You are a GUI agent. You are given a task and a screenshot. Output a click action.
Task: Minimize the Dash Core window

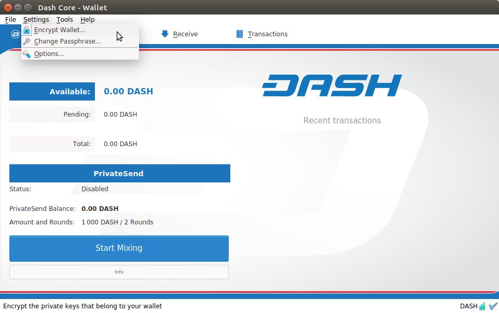point(18,7)
